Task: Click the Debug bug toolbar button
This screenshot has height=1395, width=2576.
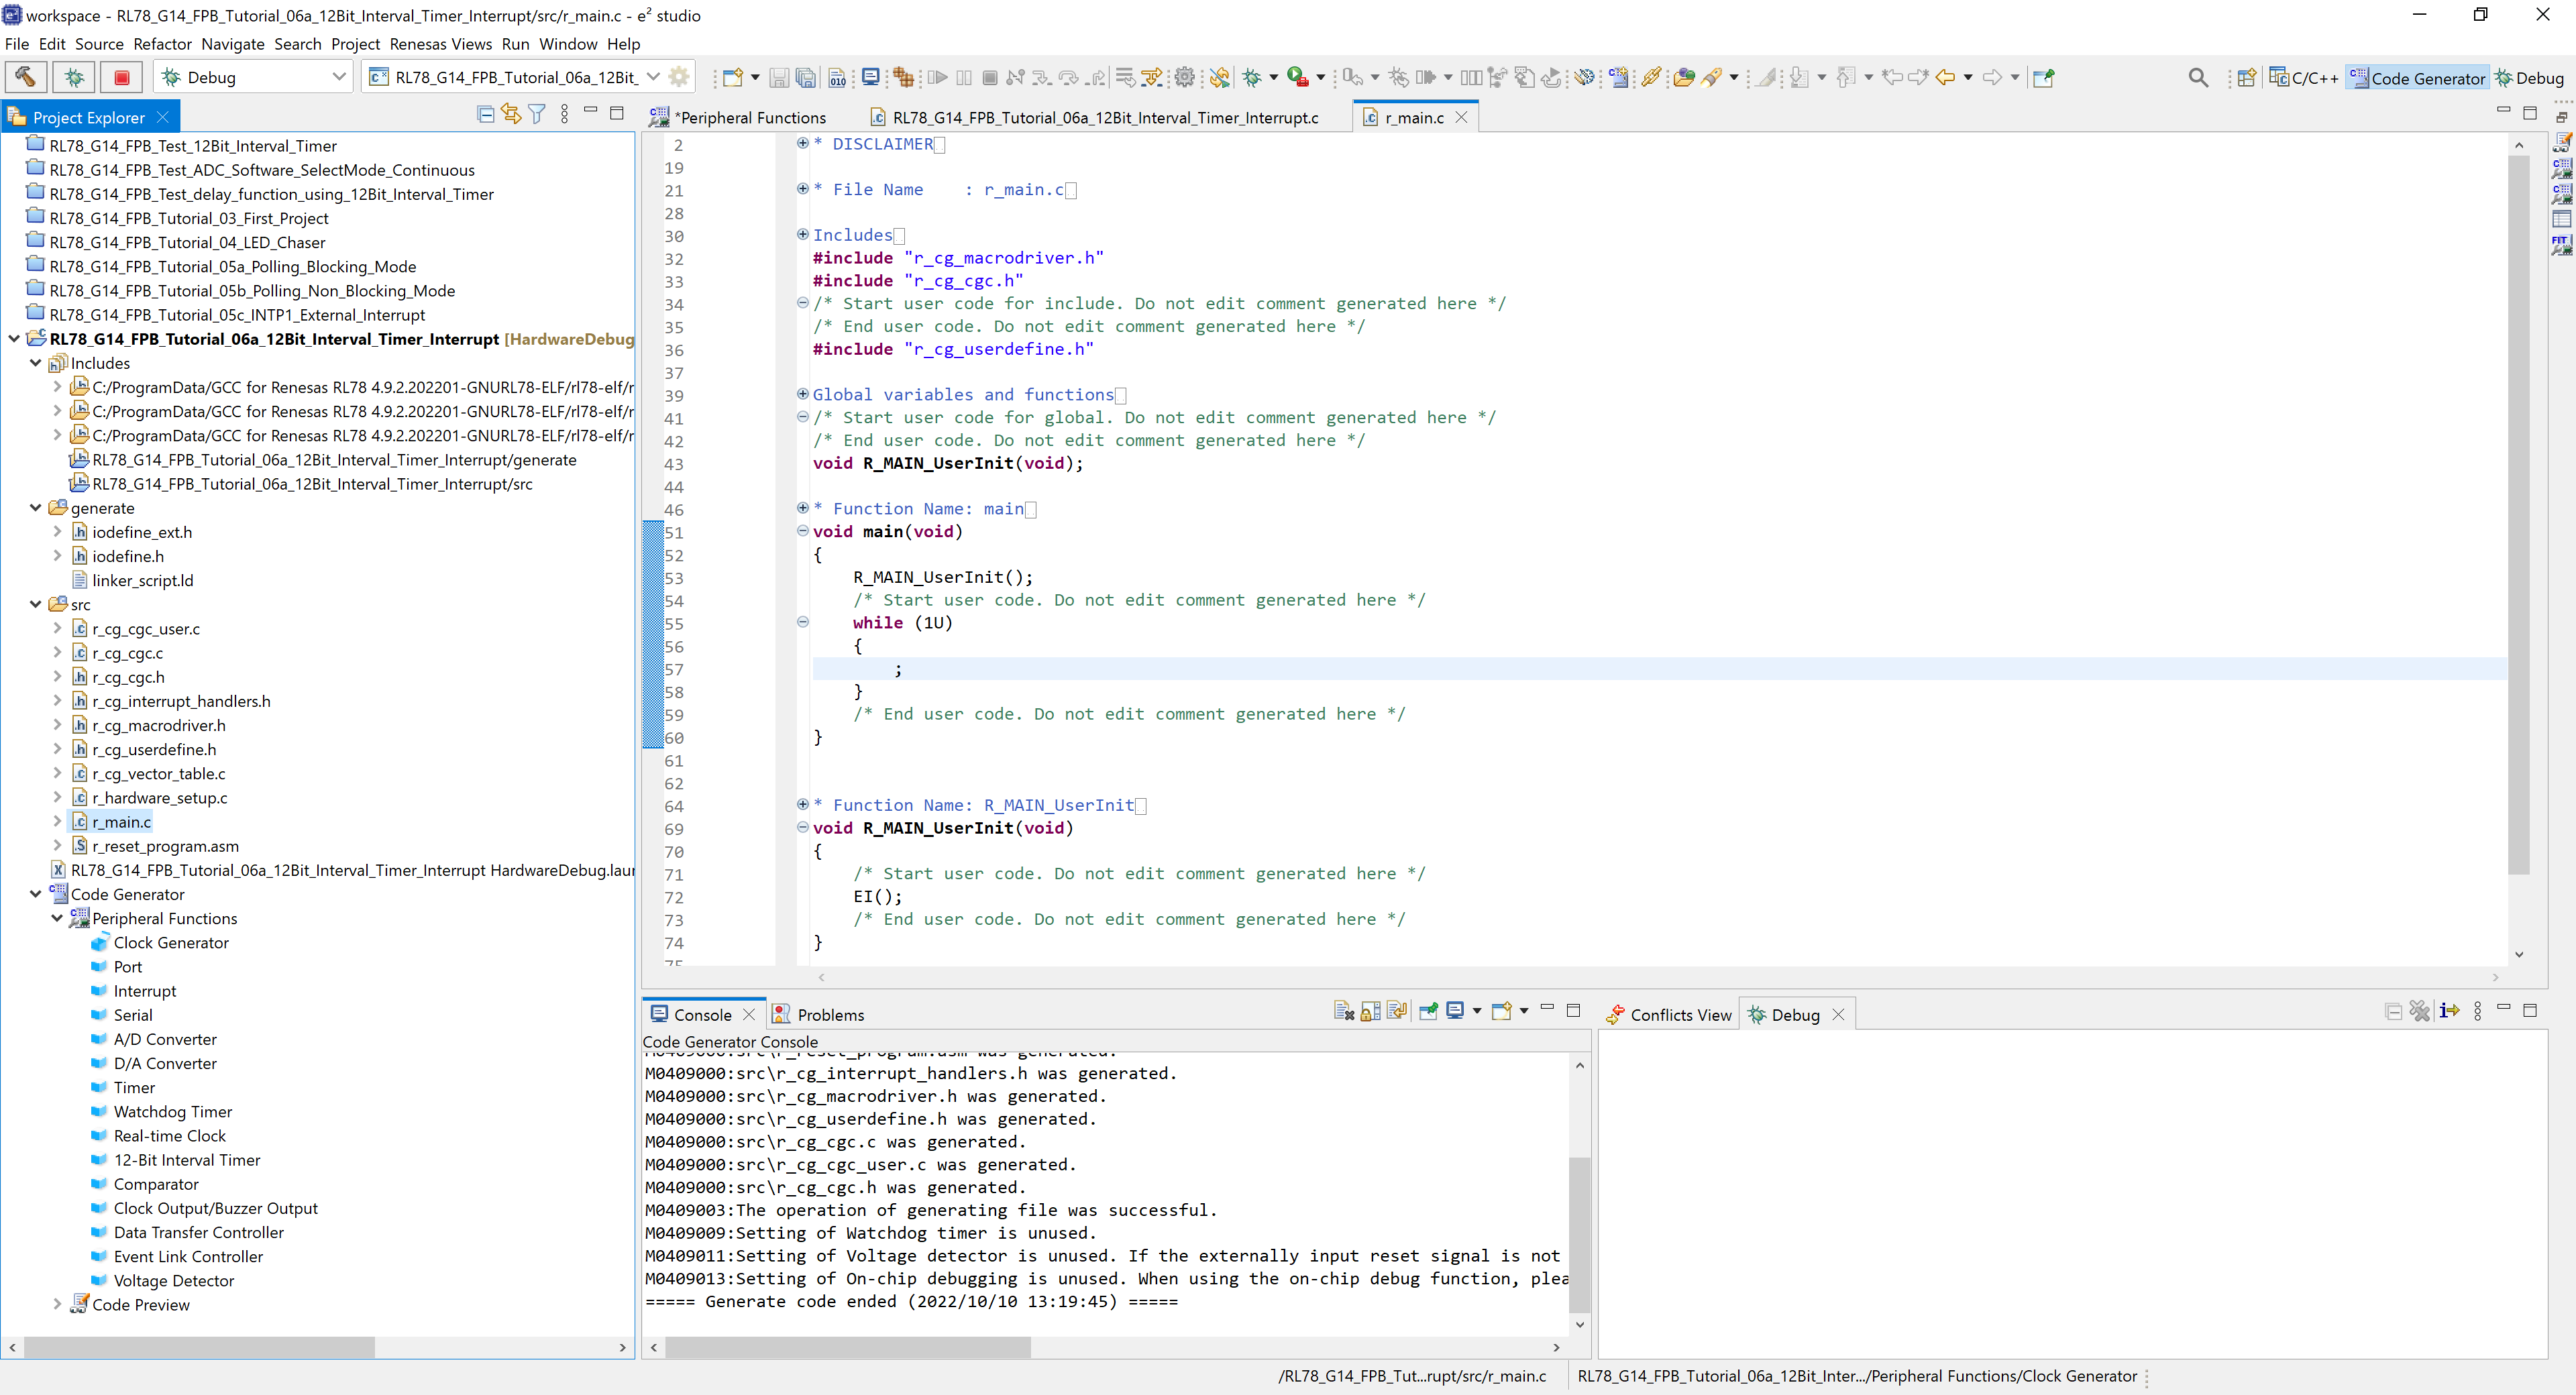Action: (x=1252, y=77)
